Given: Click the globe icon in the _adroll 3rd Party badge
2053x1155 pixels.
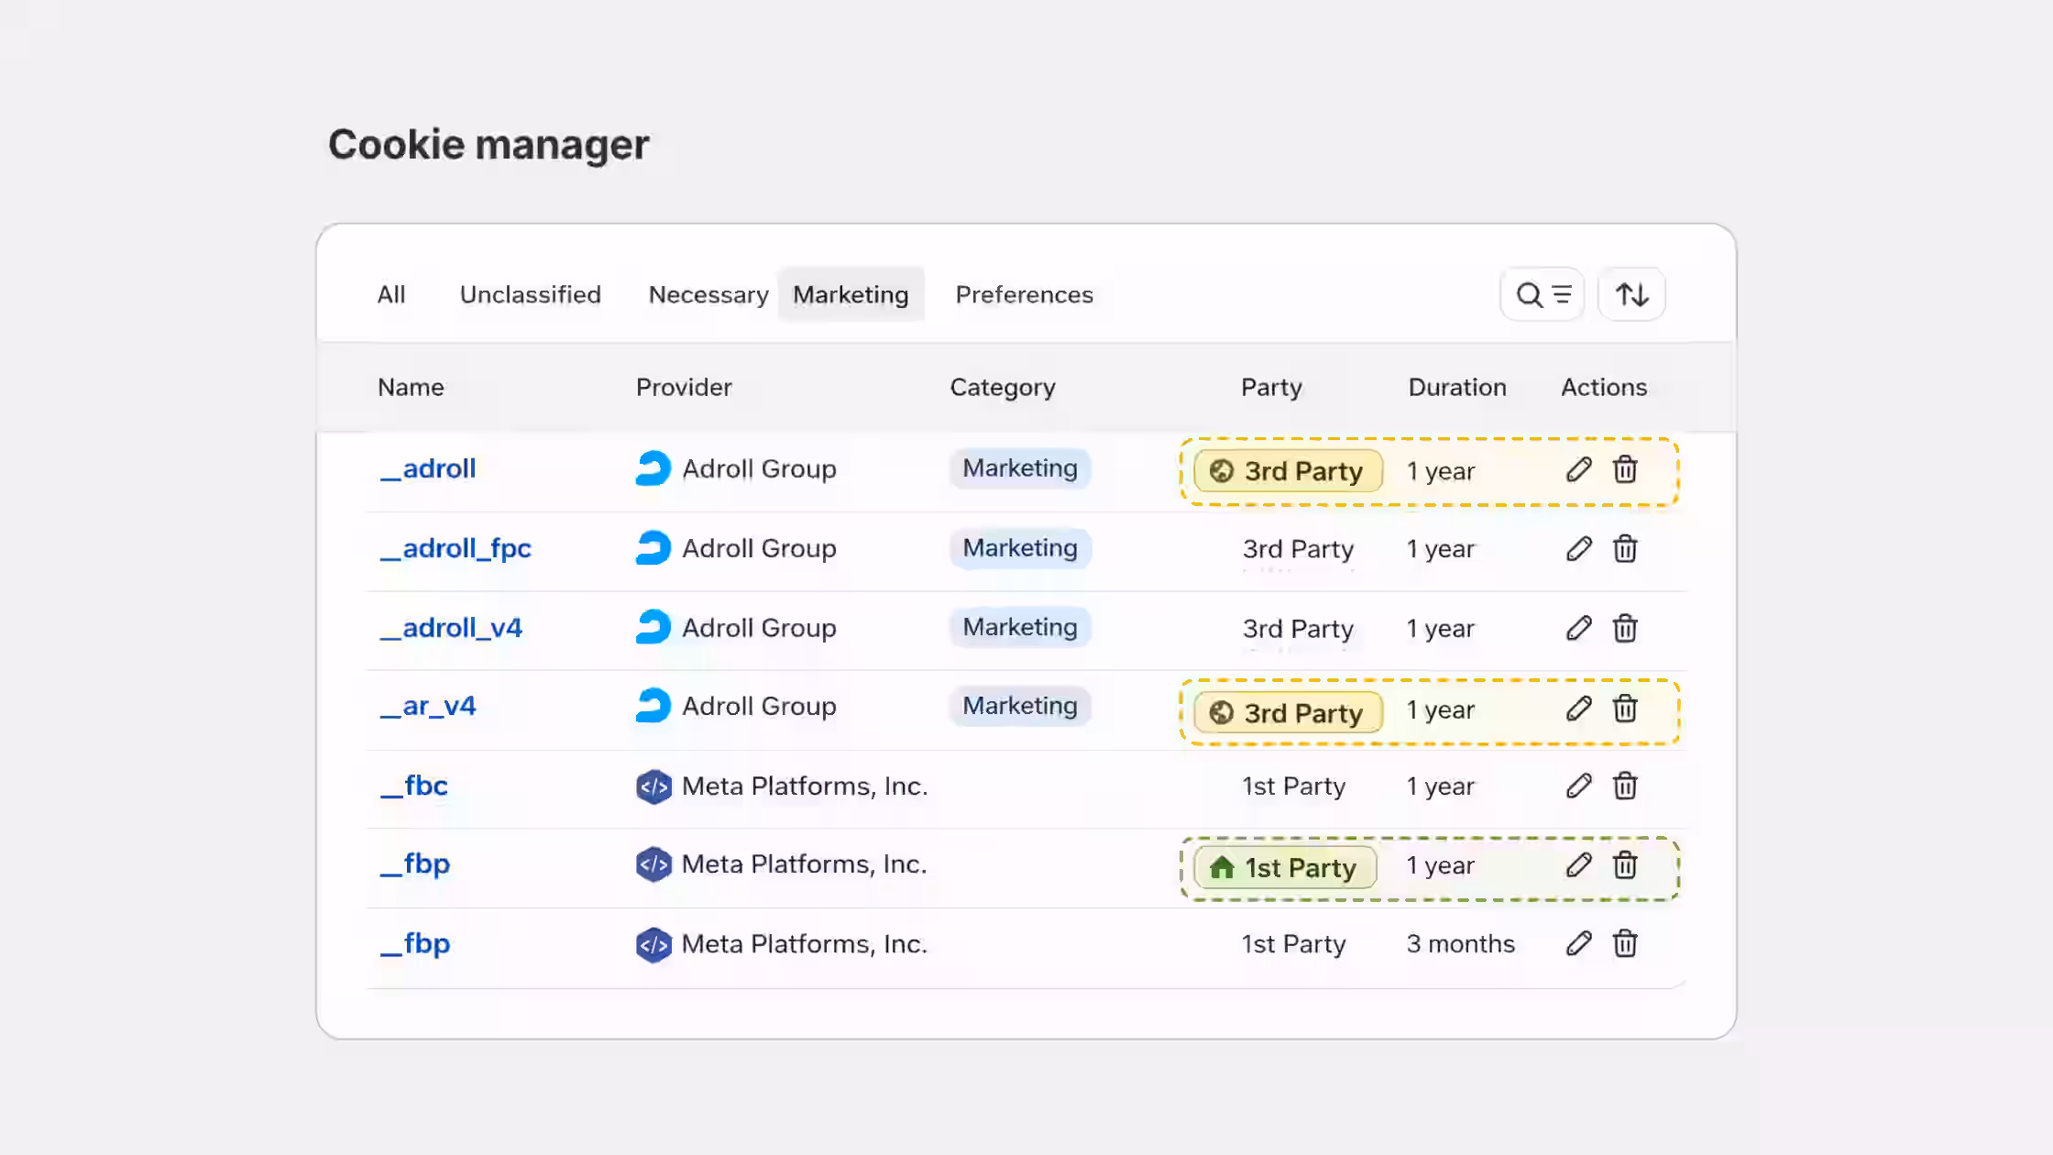Looking at the screenshot, I should (1221, 471).
